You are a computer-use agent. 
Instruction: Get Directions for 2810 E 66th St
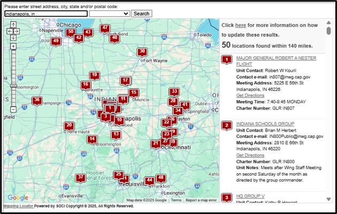250,155
